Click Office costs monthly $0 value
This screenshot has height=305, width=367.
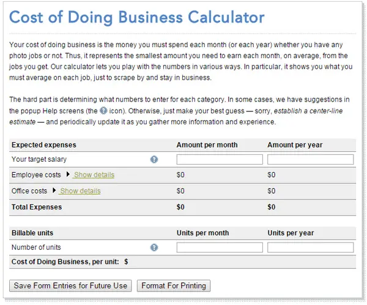[180, 191]
